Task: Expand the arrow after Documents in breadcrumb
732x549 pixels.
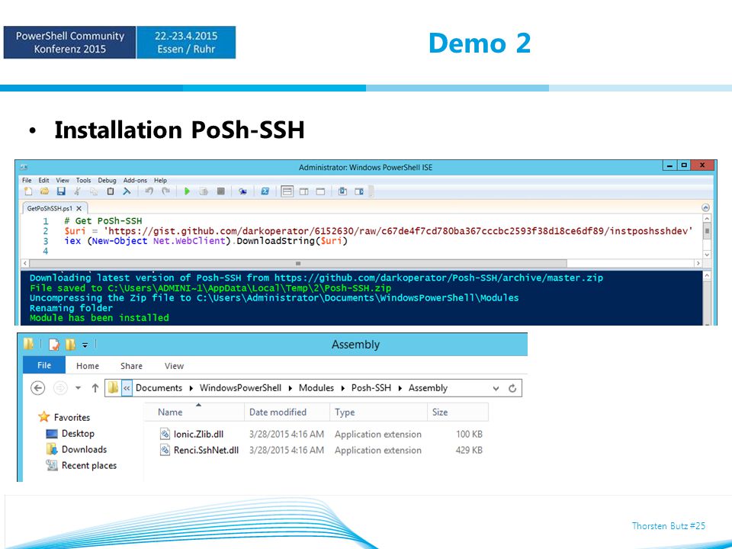Action: click(191, 388)
